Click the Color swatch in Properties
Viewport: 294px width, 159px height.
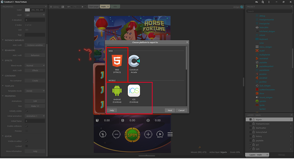[x=27, y=10]
